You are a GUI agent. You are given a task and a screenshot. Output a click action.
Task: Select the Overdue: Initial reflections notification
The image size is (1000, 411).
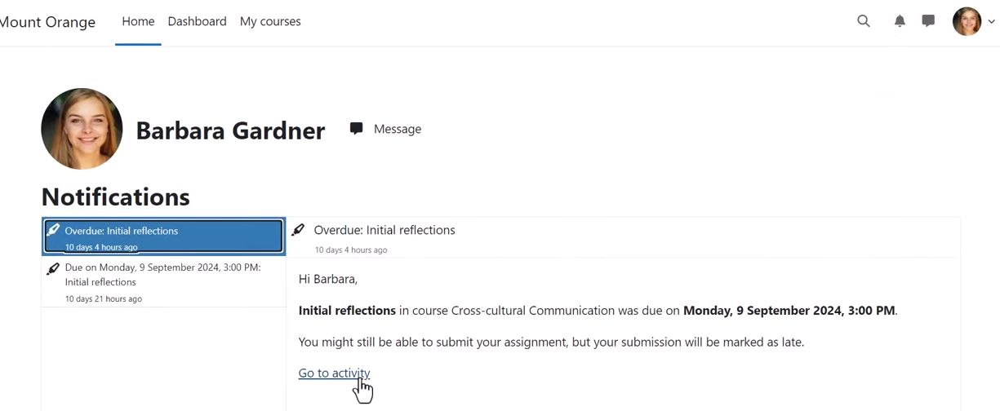coord(163,236)
